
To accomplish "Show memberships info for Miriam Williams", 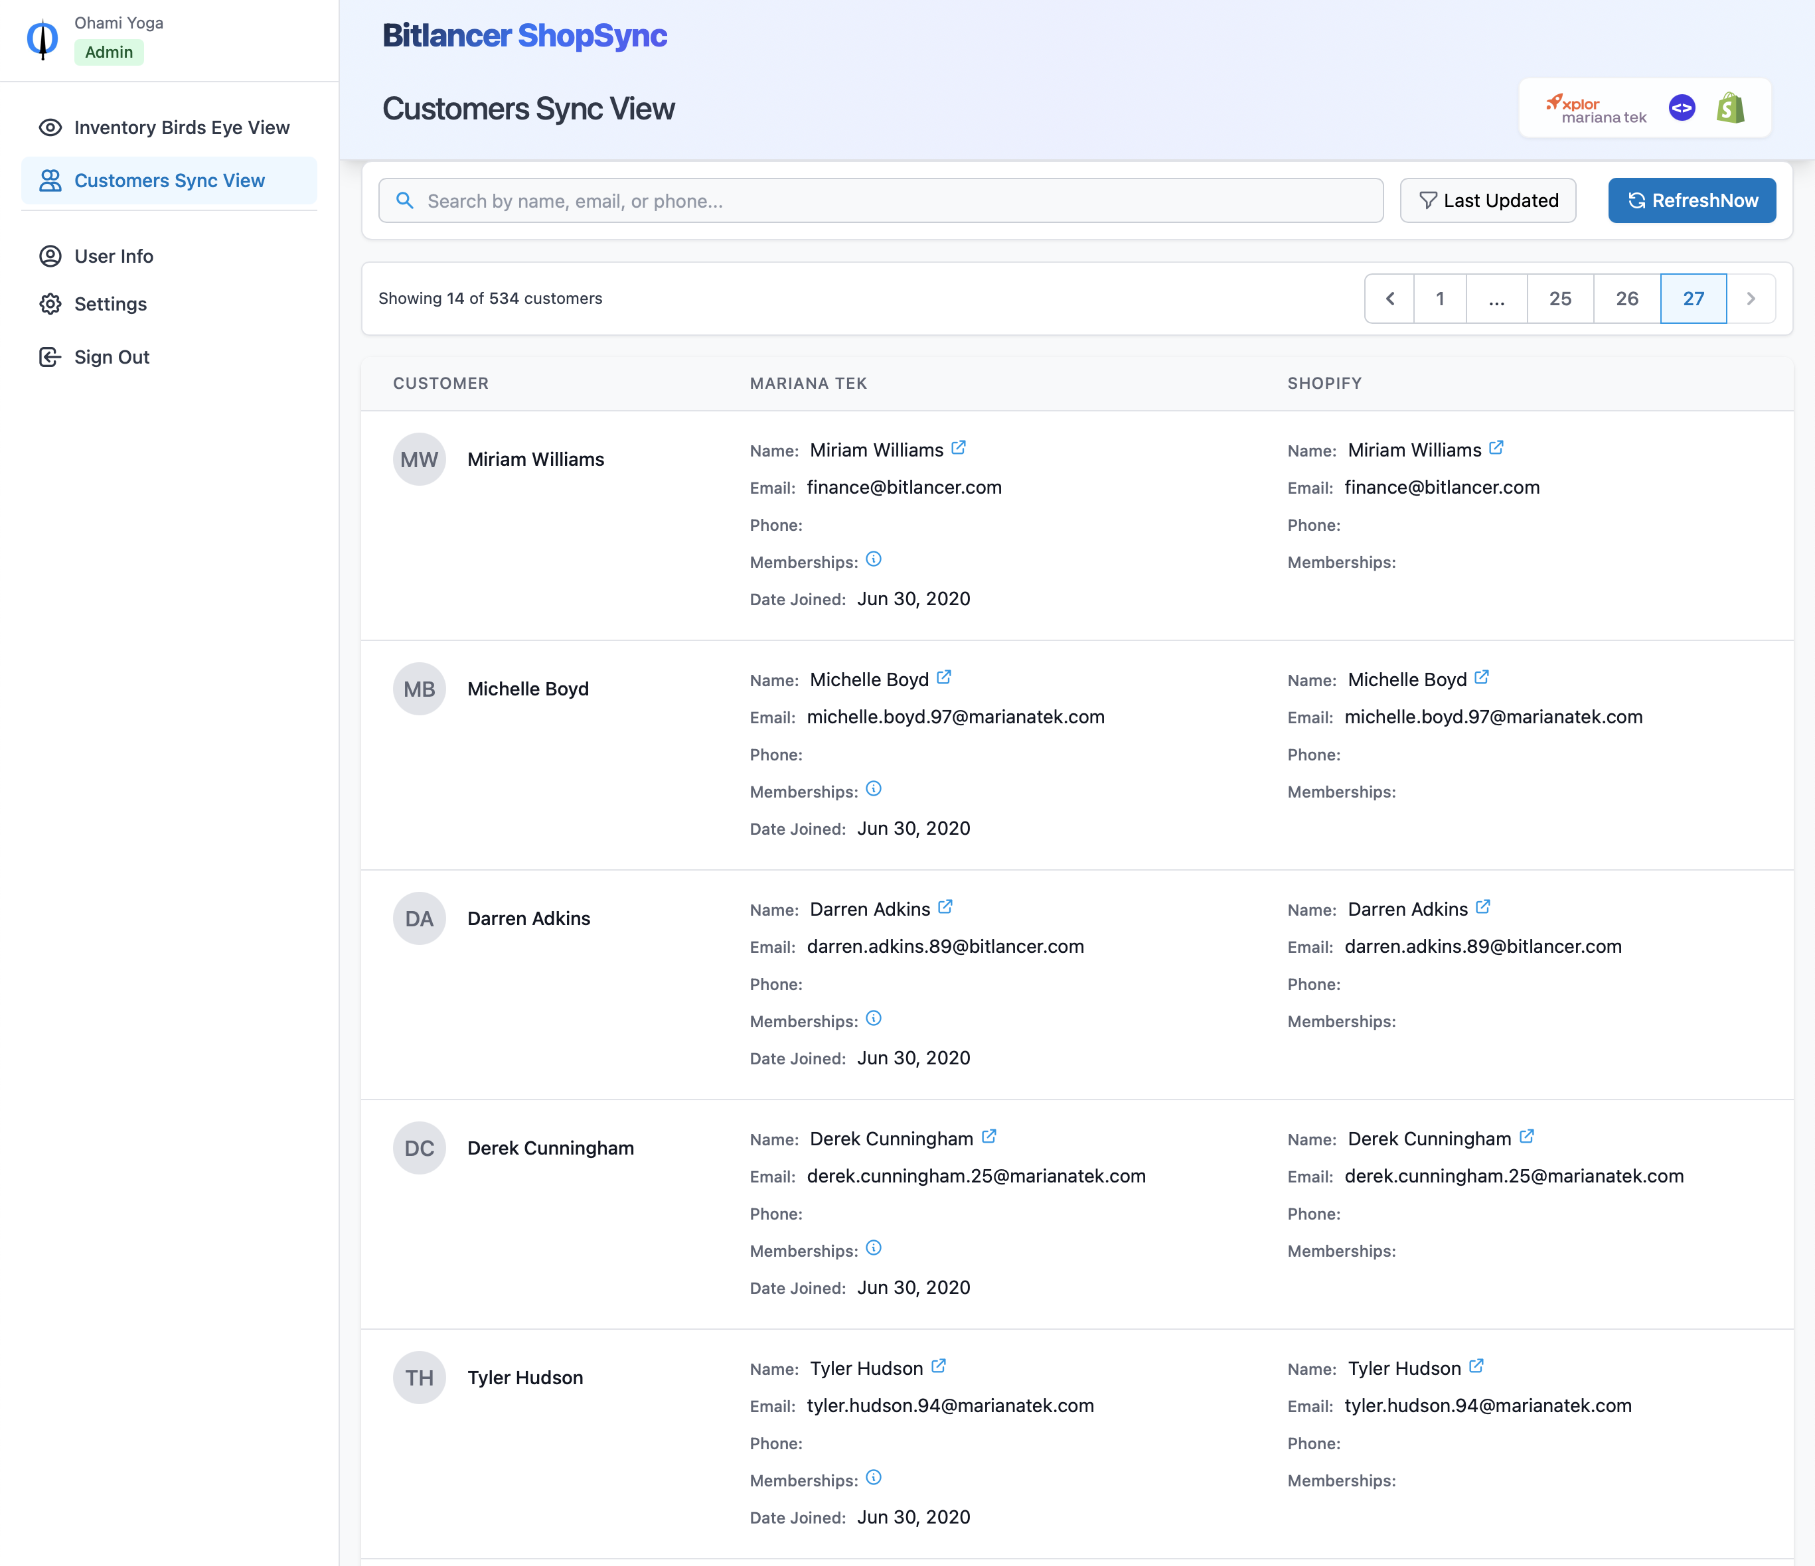I will [874, 559].
